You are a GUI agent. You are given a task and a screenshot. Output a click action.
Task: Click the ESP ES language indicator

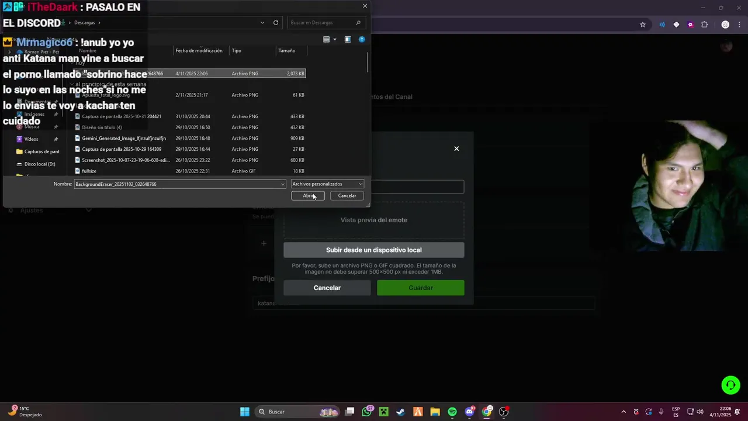coord(676,412)
